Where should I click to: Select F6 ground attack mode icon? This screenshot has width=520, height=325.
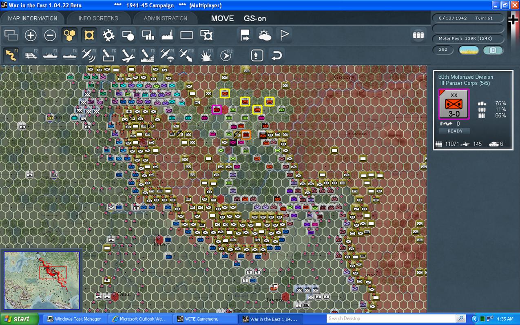pyautogui.click(x=109, y=55)
